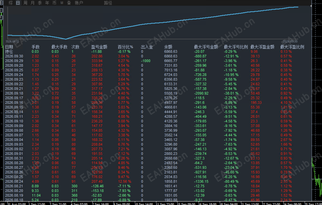Open the 周 weekly statistics tab
The width and height of the screenshot is (322, 205).
[25, 3]
